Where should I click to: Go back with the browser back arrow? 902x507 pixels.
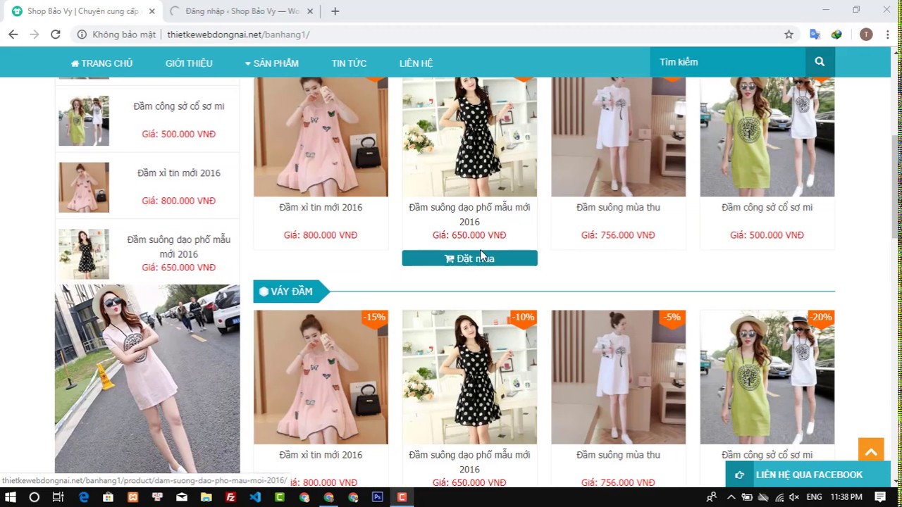tap(13, 35)
